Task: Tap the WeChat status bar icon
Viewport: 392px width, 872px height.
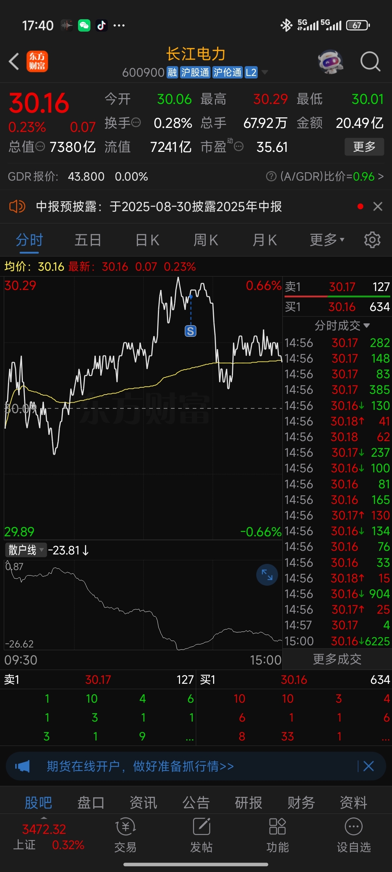Action: pyautogui.click(x=84, y=25)
